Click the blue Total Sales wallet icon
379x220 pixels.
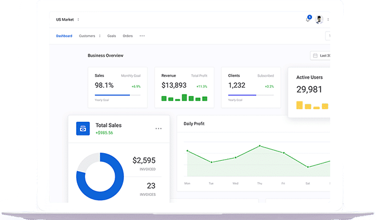pos(83,129)
